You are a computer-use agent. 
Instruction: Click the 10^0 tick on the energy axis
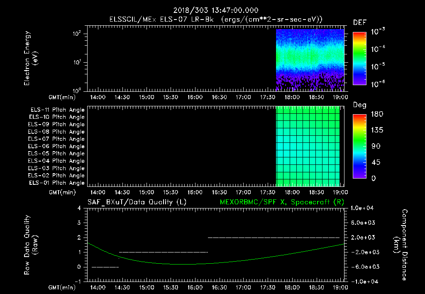[x=77, y=90]
